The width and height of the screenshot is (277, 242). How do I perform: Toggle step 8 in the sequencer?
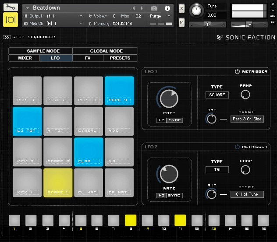coord(131,220)
